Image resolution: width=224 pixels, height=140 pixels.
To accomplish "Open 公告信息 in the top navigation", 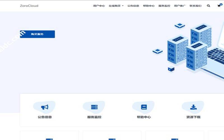I will click(133, 6).
